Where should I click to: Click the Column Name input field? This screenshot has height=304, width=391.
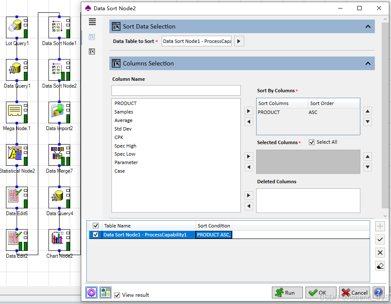176,90
